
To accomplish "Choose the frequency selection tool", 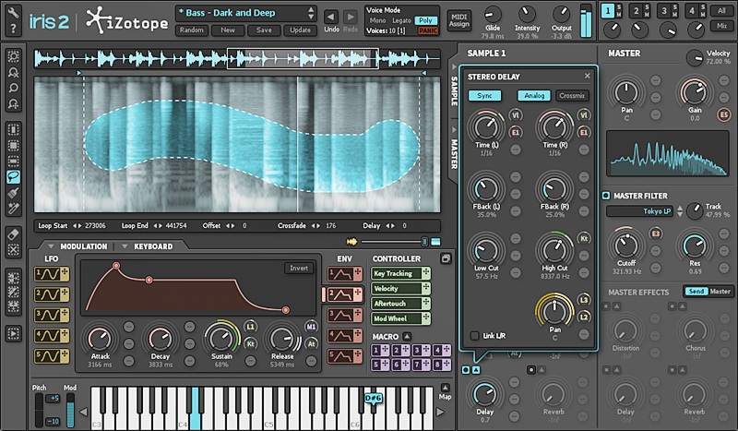I will [13, 162].
